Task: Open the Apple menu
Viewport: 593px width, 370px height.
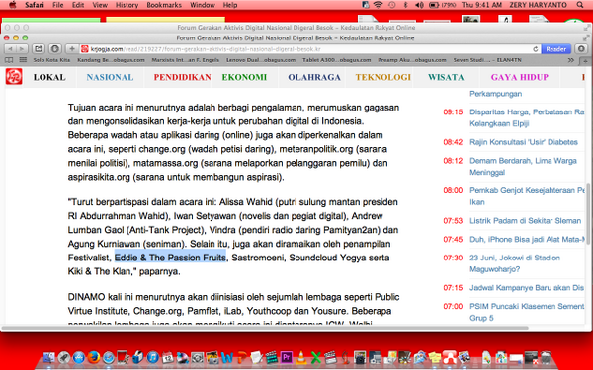Action: click(12, 5)
